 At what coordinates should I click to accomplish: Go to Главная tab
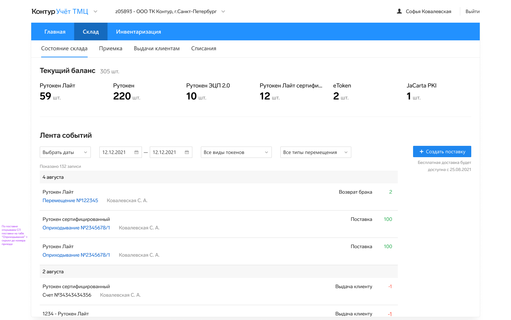(55, 32)
